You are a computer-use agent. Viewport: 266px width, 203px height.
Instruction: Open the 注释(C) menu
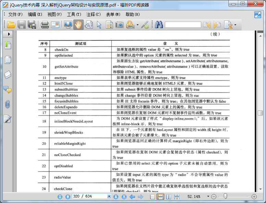(x=94, y=14)
